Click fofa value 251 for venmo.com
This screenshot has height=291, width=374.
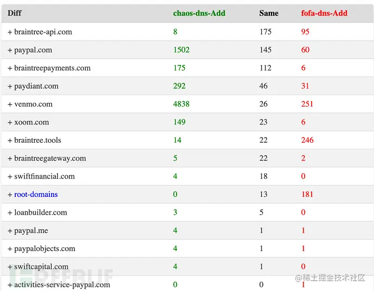pos(307,104)
